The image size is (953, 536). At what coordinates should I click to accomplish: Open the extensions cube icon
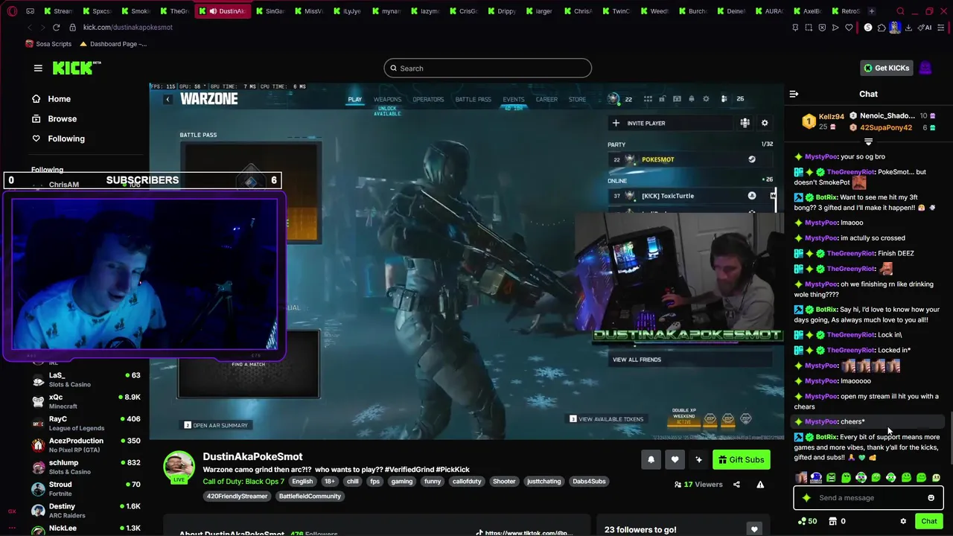[x=882, y=28]
